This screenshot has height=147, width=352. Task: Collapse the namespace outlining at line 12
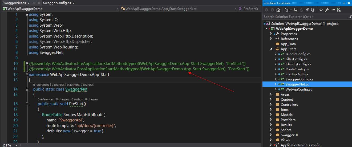point(27,74)
